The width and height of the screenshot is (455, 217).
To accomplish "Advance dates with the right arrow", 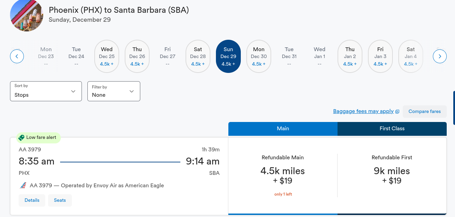I will click(x=439, y=56).
